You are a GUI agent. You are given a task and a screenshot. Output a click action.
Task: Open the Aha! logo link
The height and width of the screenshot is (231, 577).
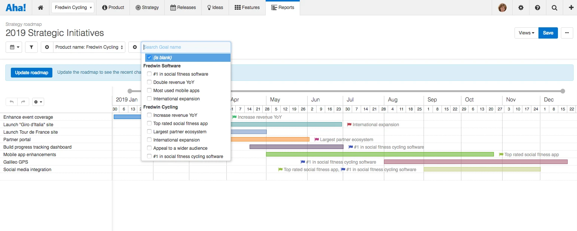point(16,7)
